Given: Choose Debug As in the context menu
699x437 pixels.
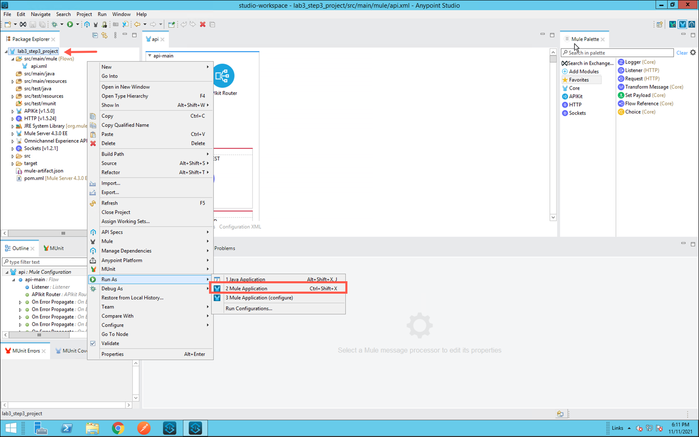Looking at the screenshot, I should (150, 289).
